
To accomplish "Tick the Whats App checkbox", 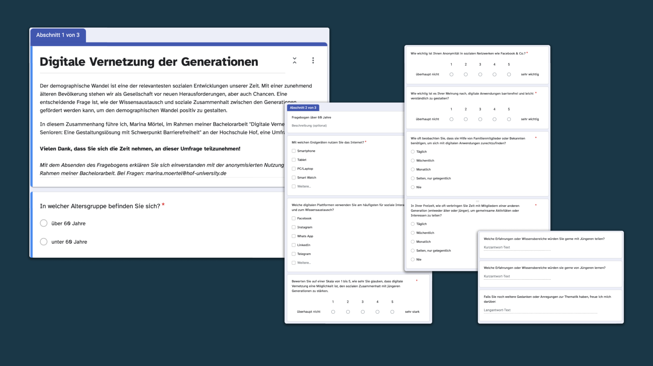I will [x=294, y=236].
